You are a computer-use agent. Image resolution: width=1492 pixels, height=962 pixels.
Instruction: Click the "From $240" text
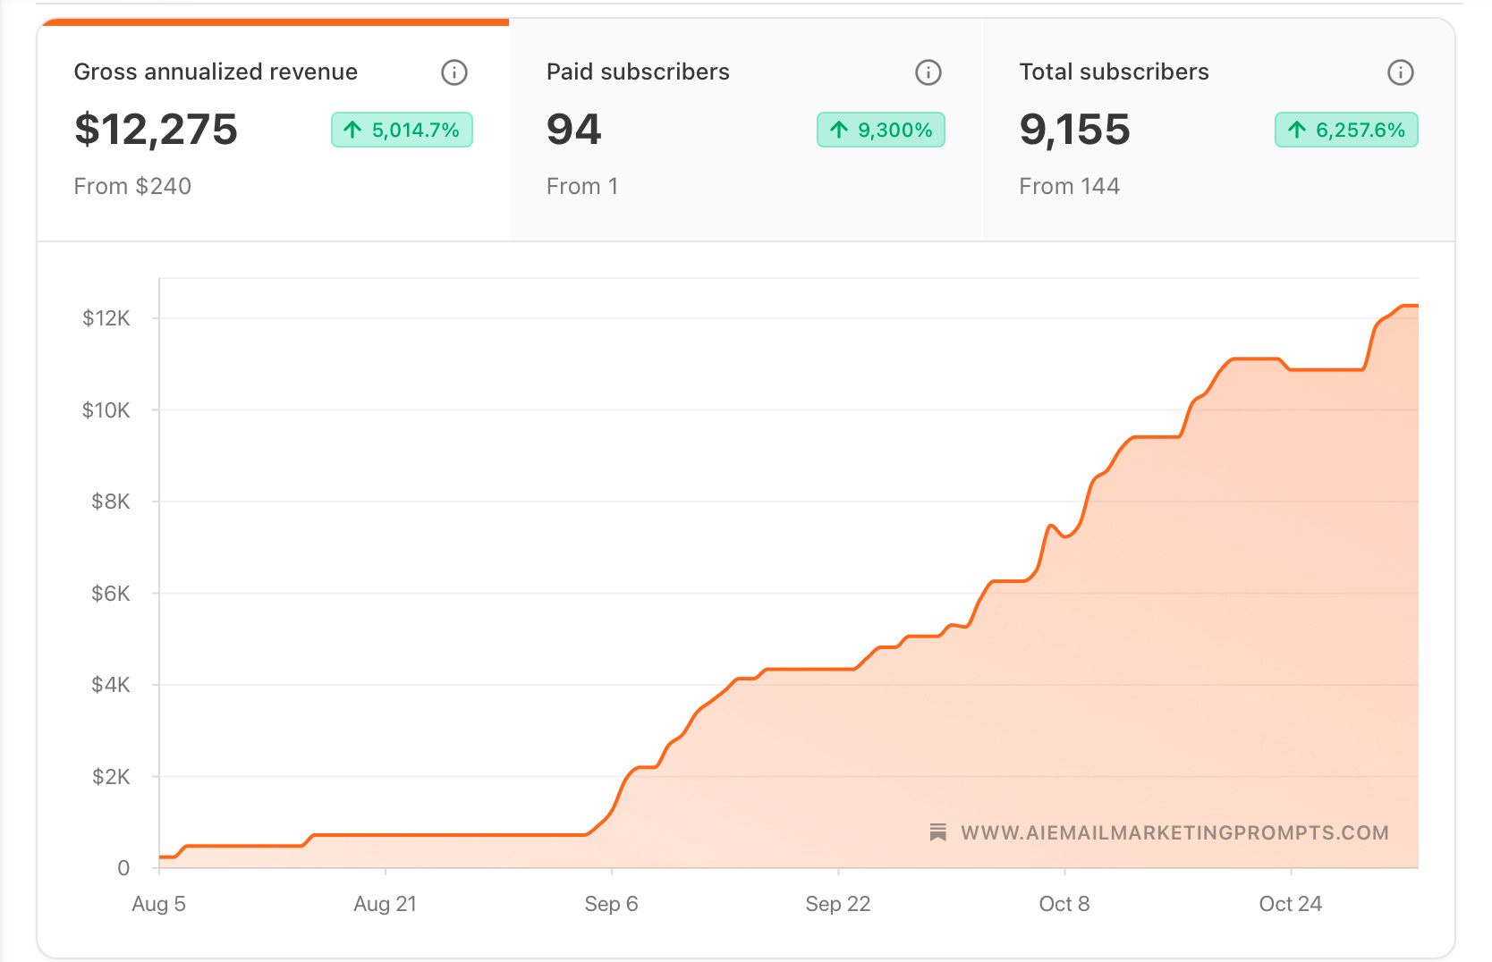coord(132,186)
